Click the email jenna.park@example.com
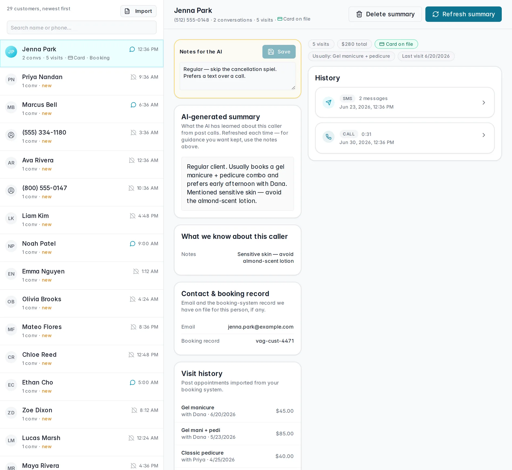This screenshot has height=470, width=512. point(261,327)
